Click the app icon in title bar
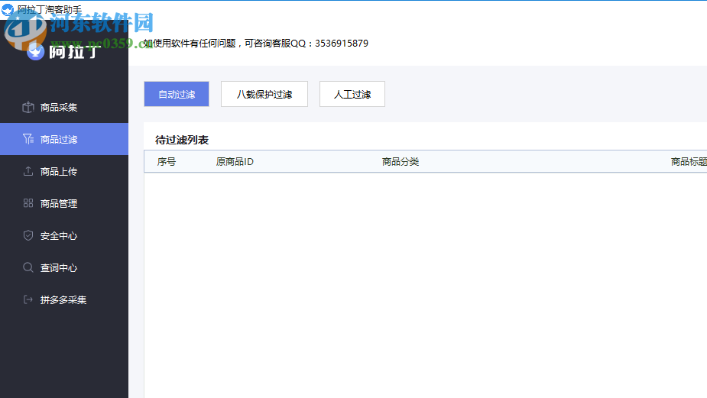 click(7, 9)
